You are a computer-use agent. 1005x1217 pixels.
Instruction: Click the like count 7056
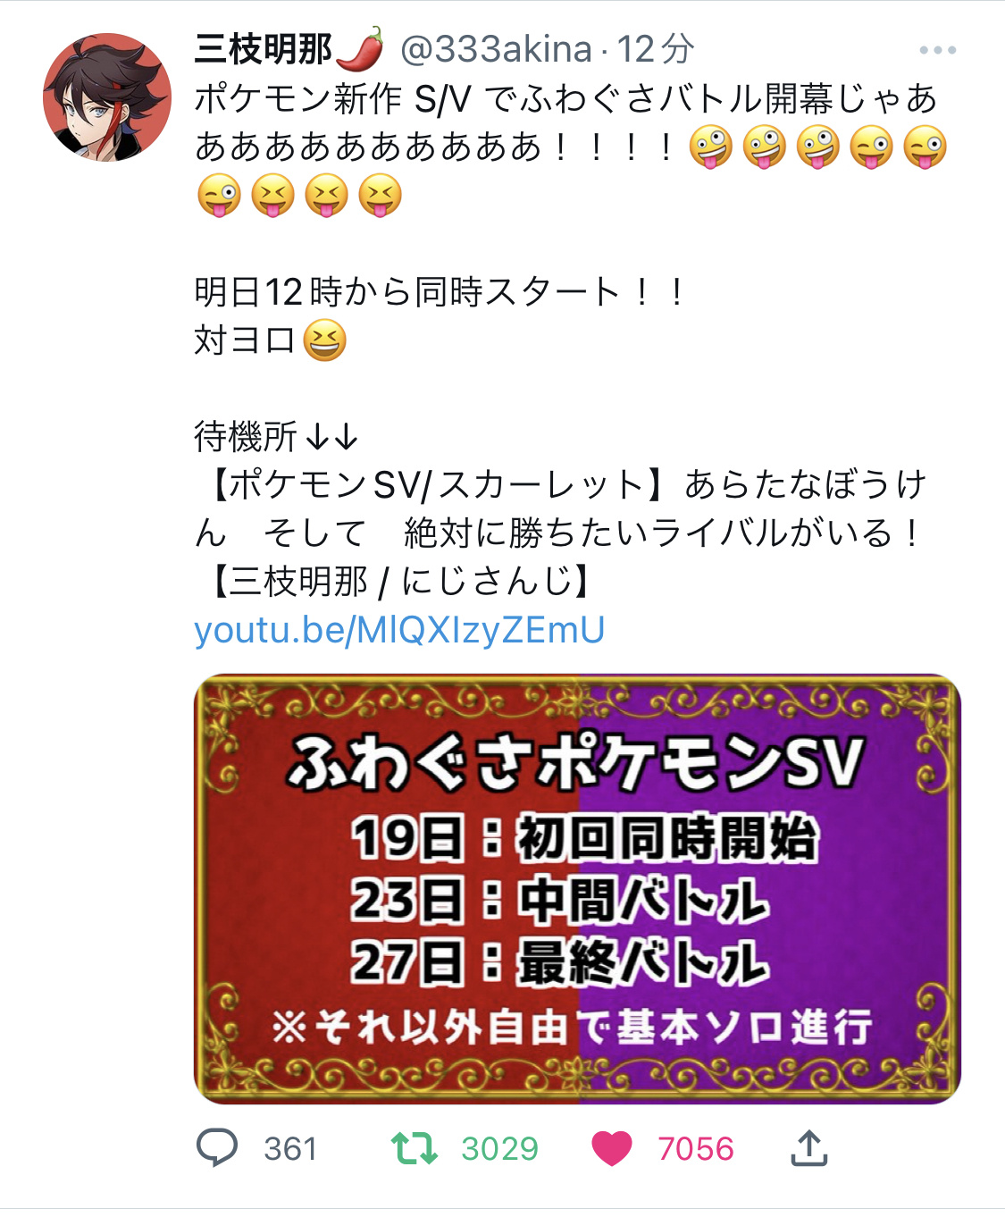point(696,1149)
